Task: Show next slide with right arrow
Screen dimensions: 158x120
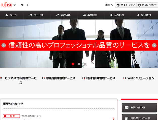Action: pyautogui.click(x=154, y=45)
